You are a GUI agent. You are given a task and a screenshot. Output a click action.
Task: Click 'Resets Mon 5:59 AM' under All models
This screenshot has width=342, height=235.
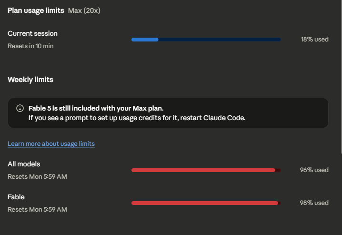pos(37,176)
